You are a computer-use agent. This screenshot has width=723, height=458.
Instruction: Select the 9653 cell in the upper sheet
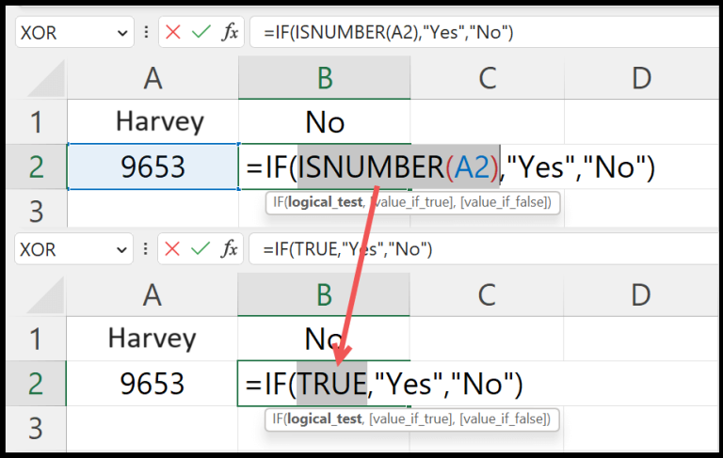152,166
